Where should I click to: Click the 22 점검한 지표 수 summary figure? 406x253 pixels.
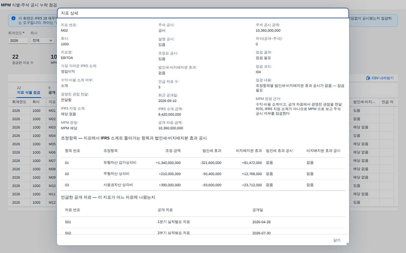coord(23,59)
